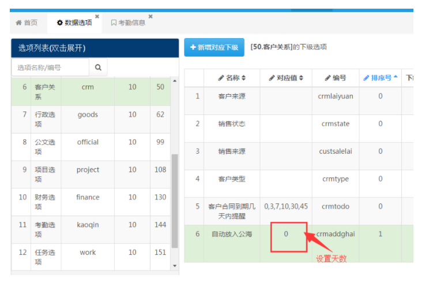Select the 任务选项 work row

pyautogui.click(x=91, y=257)
